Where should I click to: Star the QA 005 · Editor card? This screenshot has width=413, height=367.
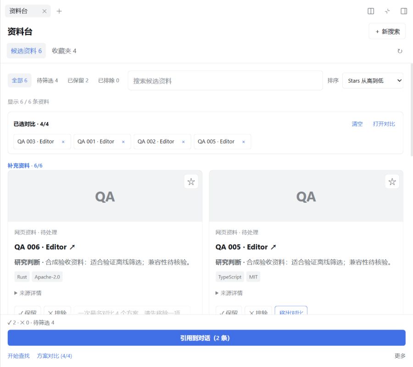pos(392,182)
